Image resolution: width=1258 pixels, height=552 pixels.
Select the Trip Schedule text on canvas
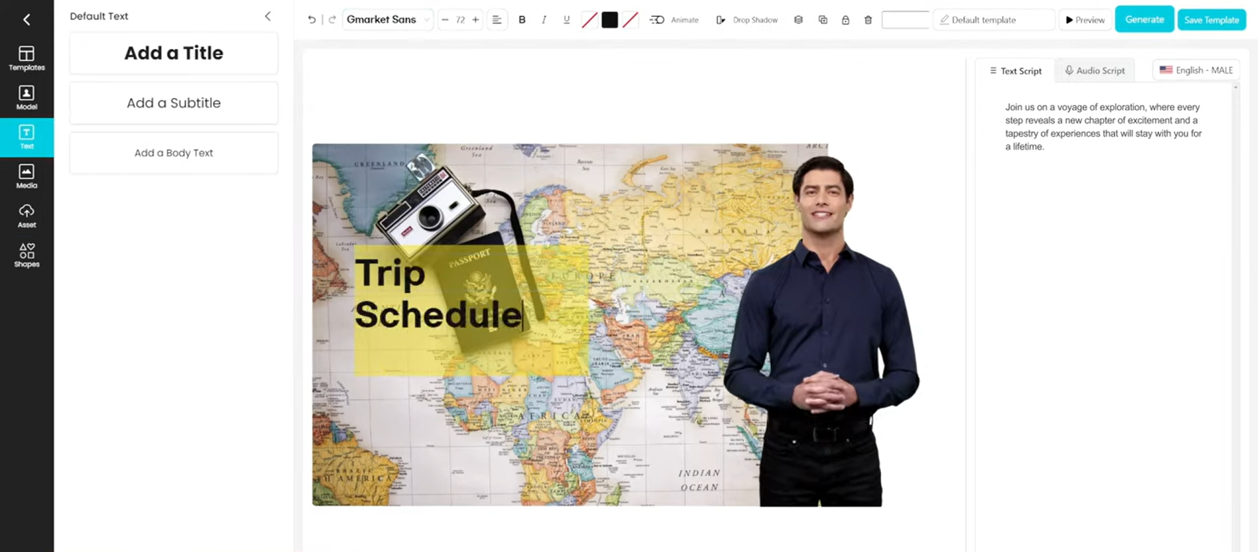(x=438, y=293)
